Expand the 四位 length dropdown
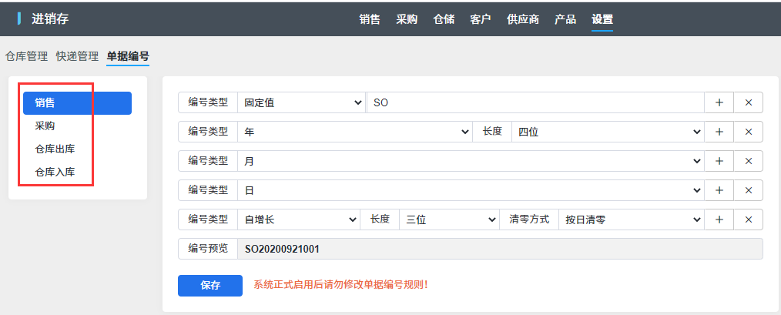Screen dimensions: 781x315 [x=608, y=132]
